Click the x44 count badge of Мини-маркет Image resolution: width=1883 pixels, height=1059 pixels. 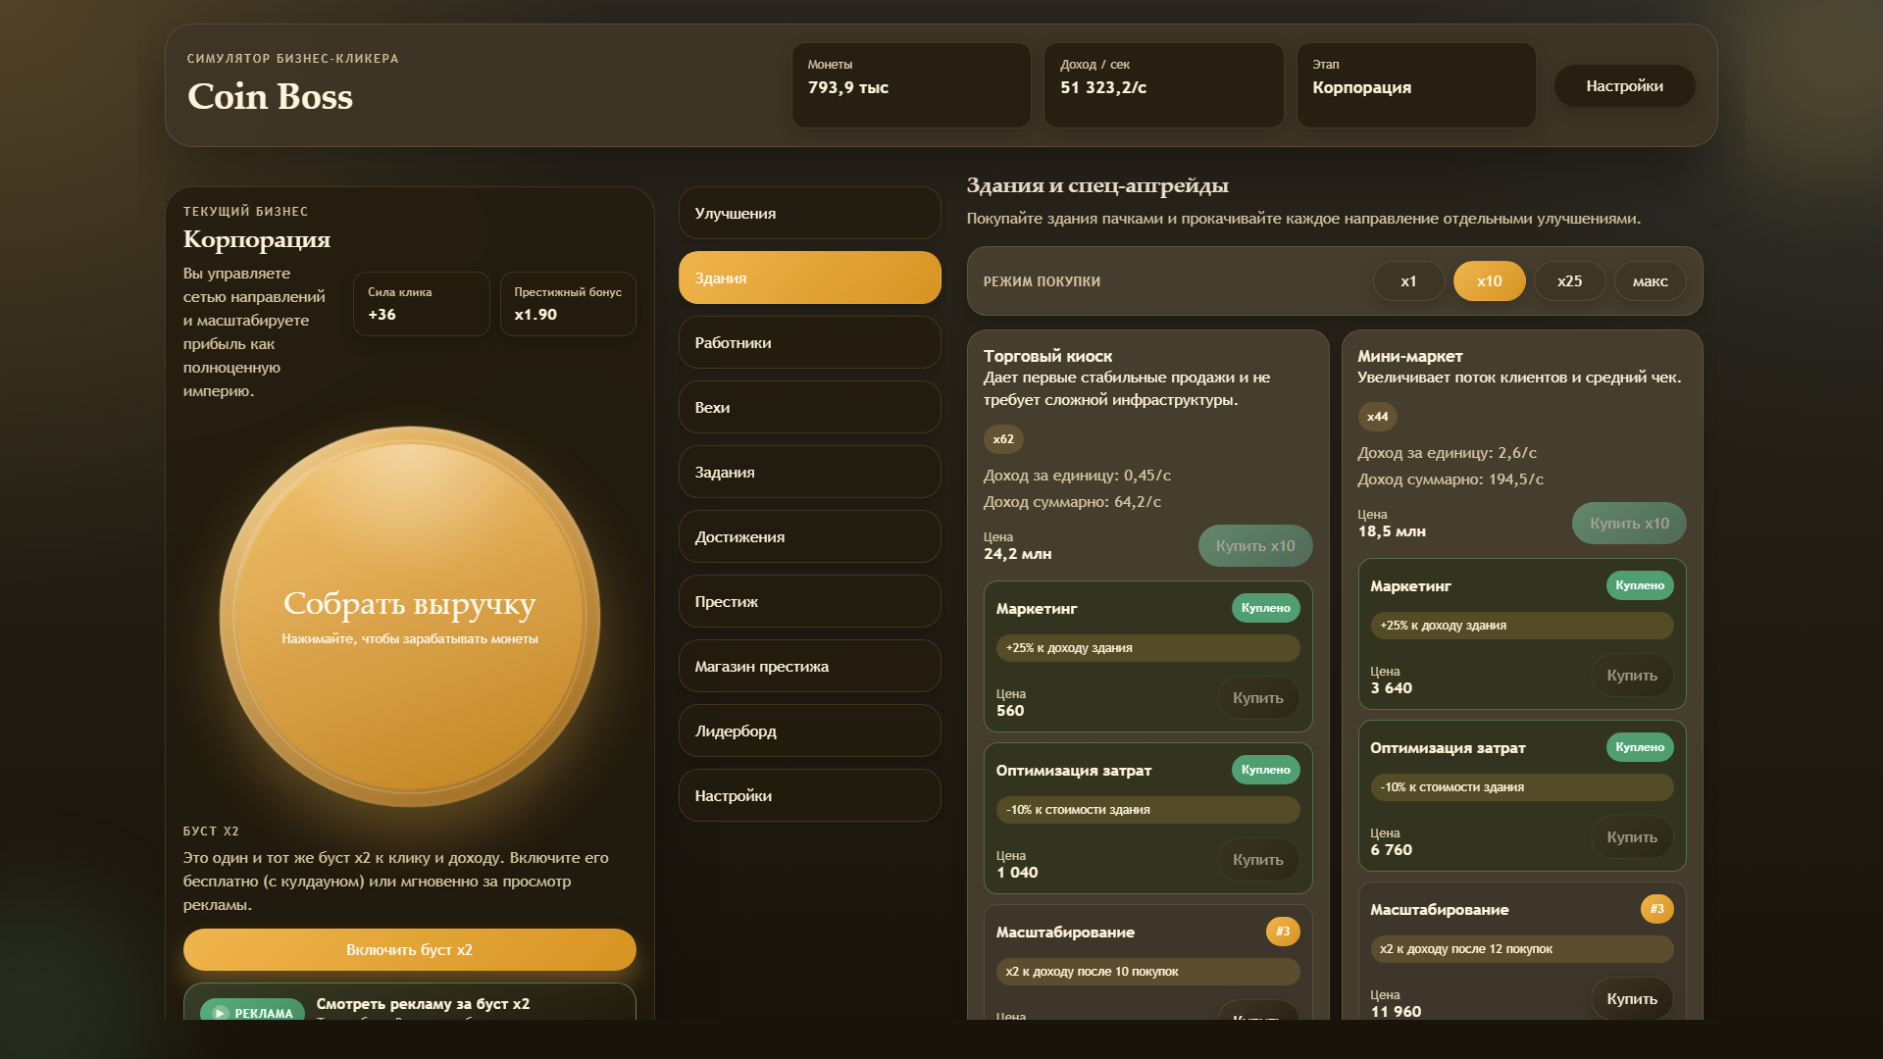tap(1377, 417)
